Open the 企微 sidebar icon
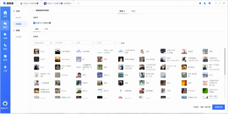 [5, 36]
